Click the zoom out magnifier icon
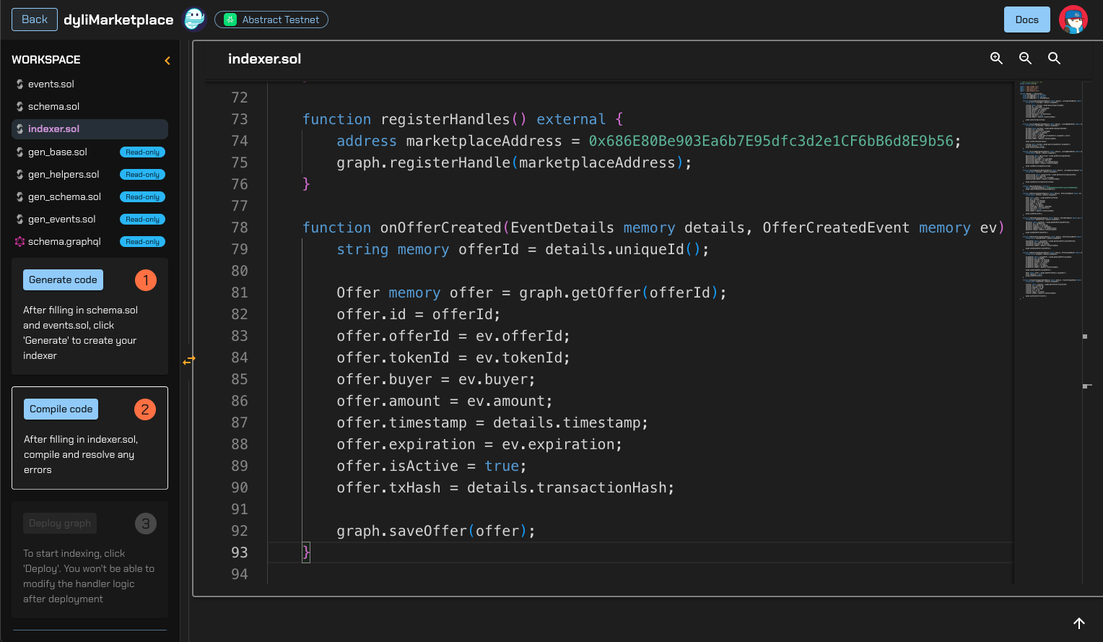Image resolution: width=1103 pixels, height=642 pixels. 1025,58
